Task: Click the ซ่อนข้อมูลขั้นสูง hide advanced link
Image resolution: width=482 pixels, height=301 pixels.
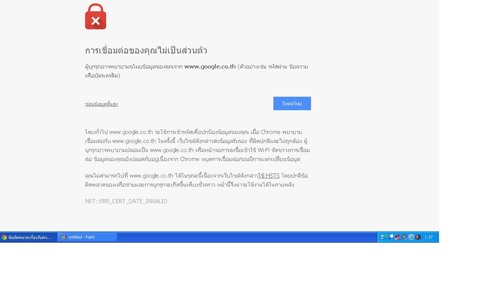Action: click(x=101, y=104)
